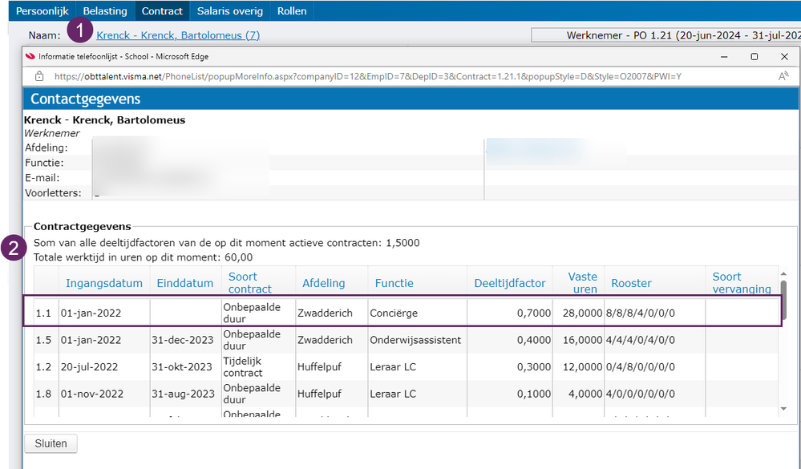
Task: Open the Persoonlijk tab
Action: [x=42, y=10]
